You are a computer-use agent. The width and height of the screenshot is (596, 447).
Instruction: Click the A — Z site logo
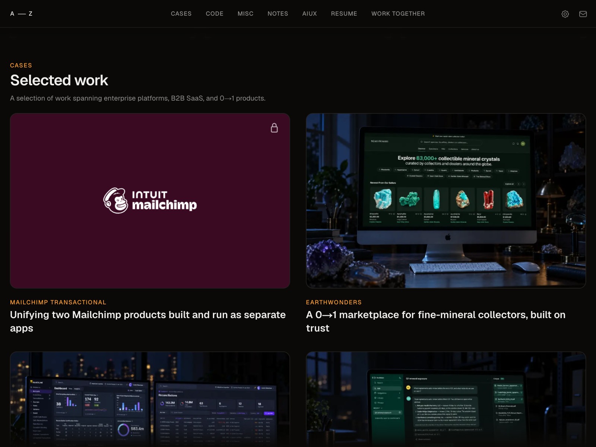[21, 14]
